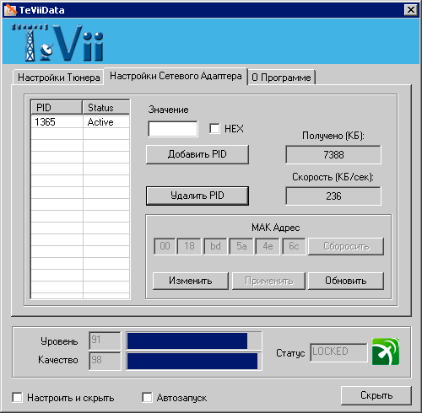Click the green satellite signal status icon
This screenshot has width=422, height=413.
[x=386, y=351]
